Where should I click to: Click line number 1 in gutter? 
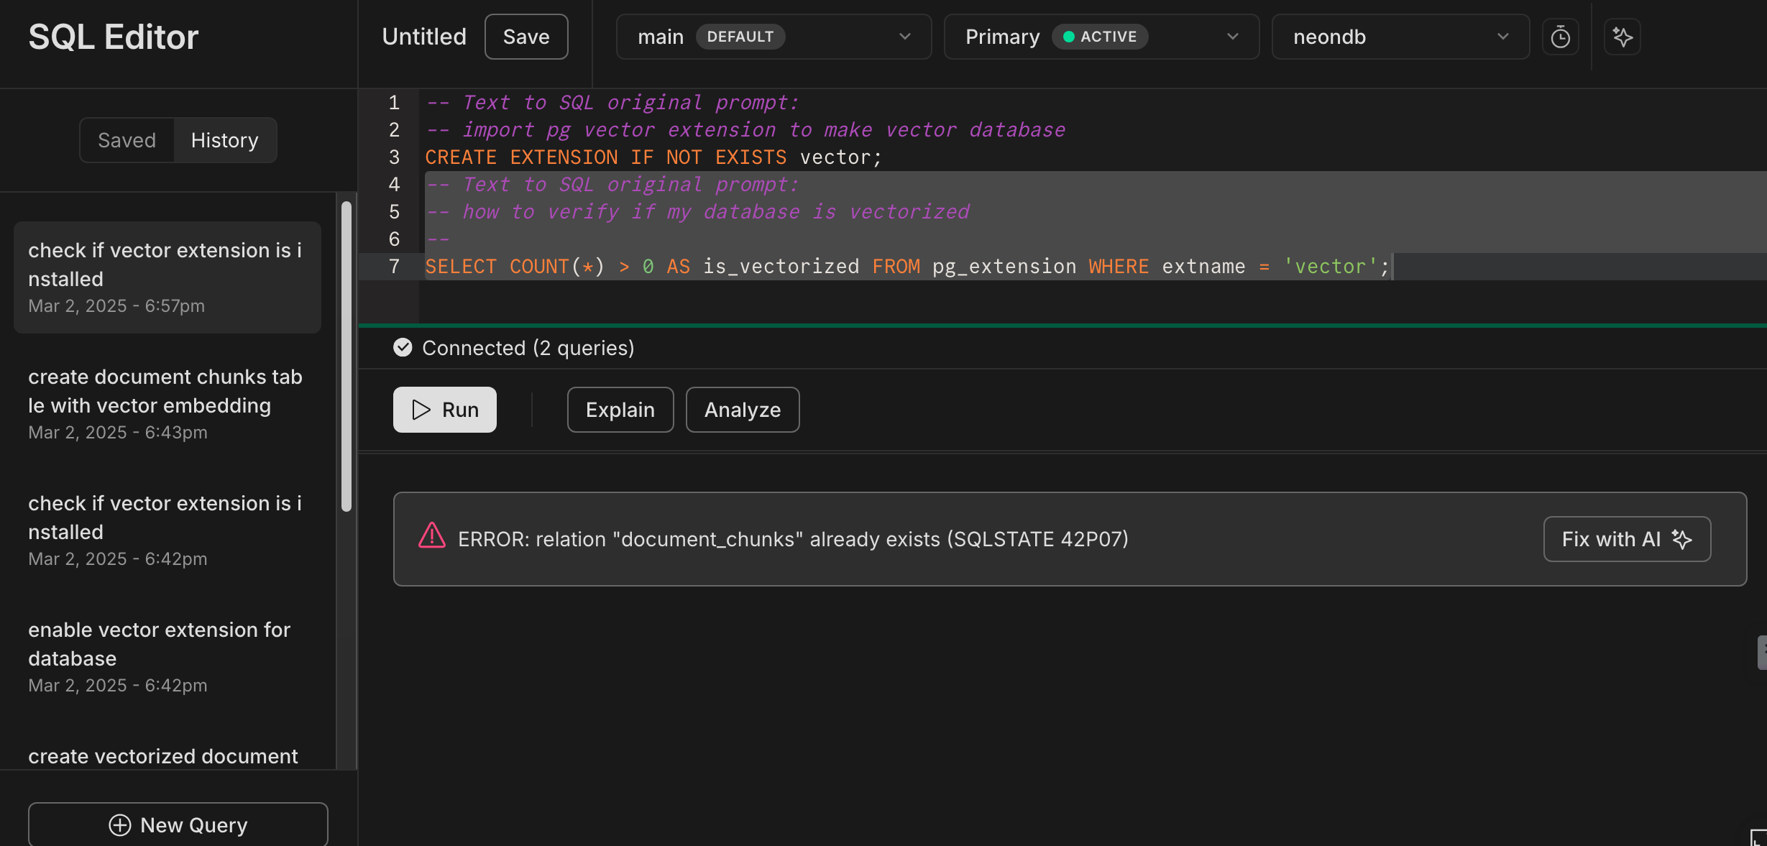coord(394,103)
